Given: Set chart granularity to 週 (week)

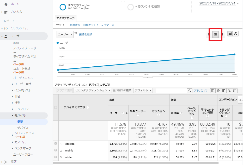Looking at the screenshot, I should (x=215, y=34).
